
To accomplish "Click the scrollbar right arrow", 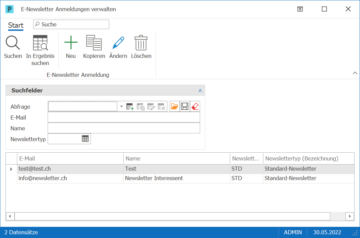I will coord(350,216).
